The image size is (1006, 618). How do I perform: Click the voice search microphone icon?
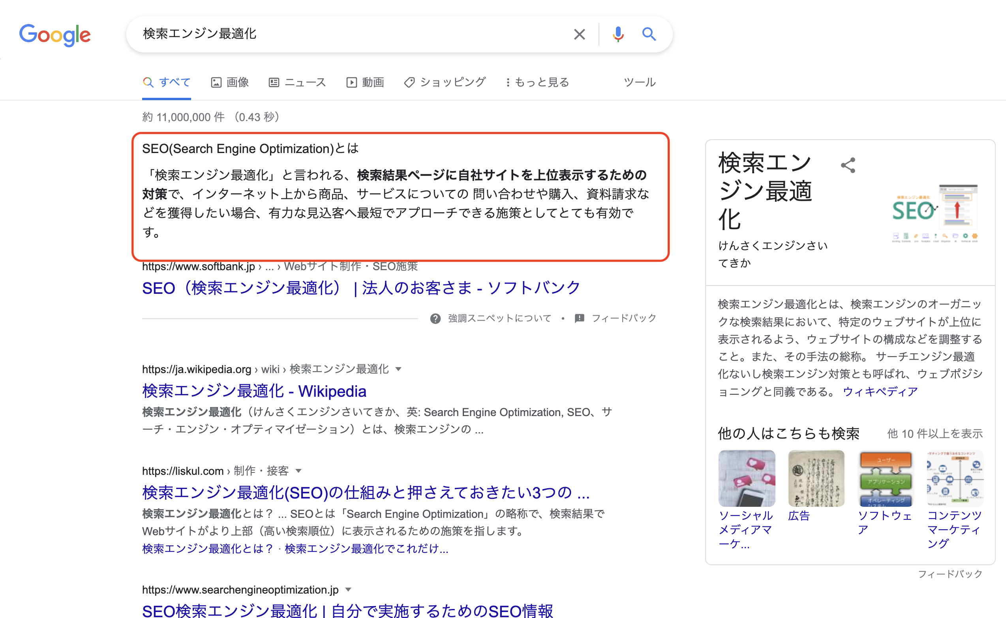[618, 34]
